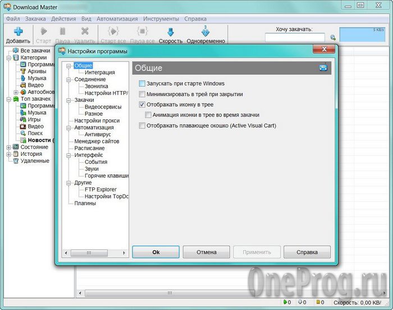The height and width of the screenshot is (310, 393).
Task: Click right arrow of settings tree scrollbar
Action: point(124,253)
